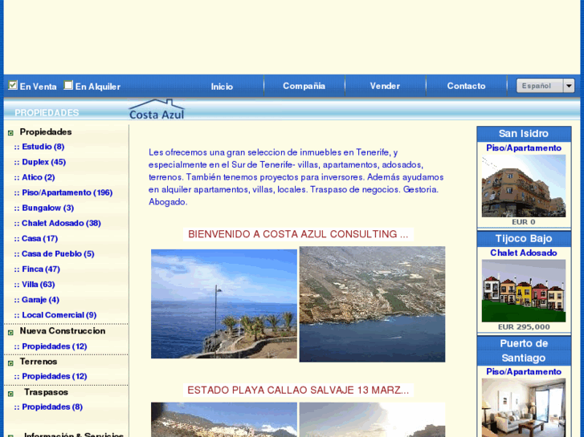
Task: Open the Atico (2) category
Action: (39, 177)
